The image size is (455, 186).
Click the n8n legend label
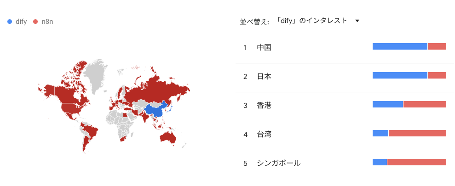(47, 22)
